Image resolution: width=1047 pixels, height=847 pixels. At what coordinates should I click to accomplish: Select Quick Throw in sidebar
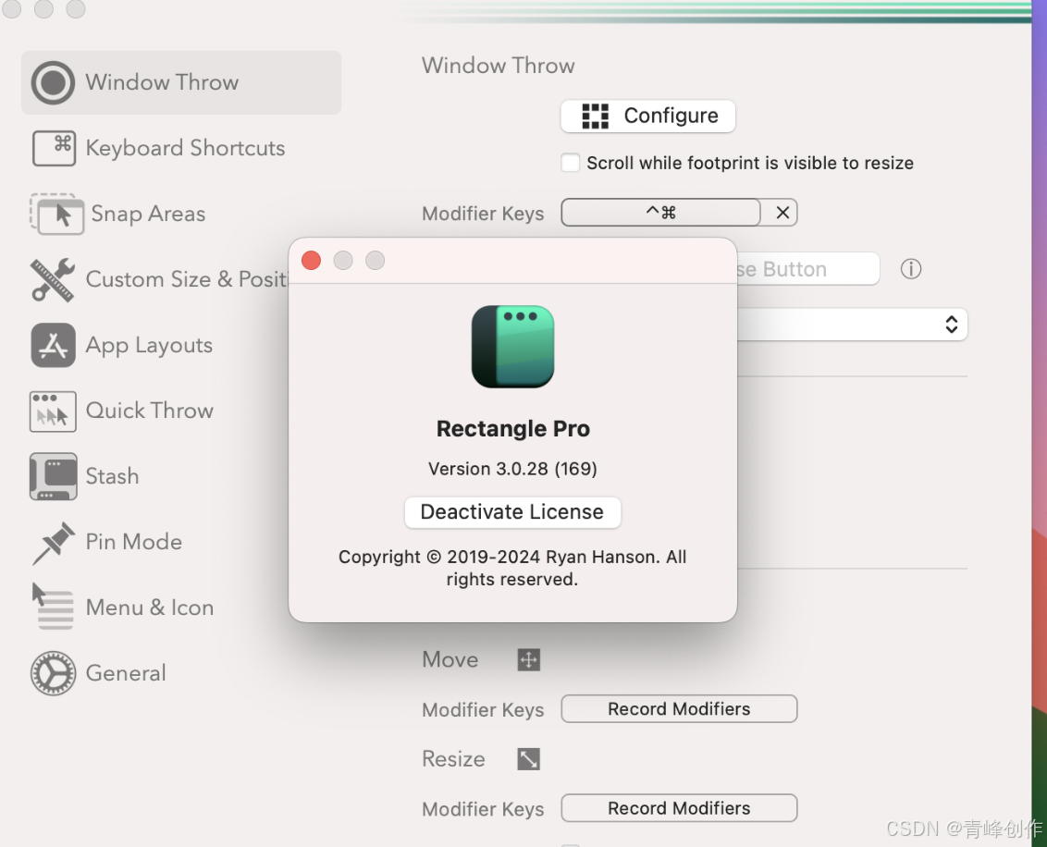tap(121, 411)
